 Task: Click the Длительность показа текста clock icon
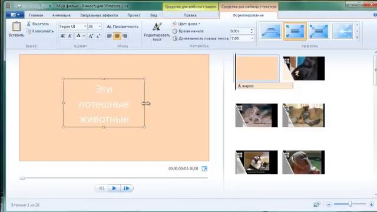(x=175, y=38)
